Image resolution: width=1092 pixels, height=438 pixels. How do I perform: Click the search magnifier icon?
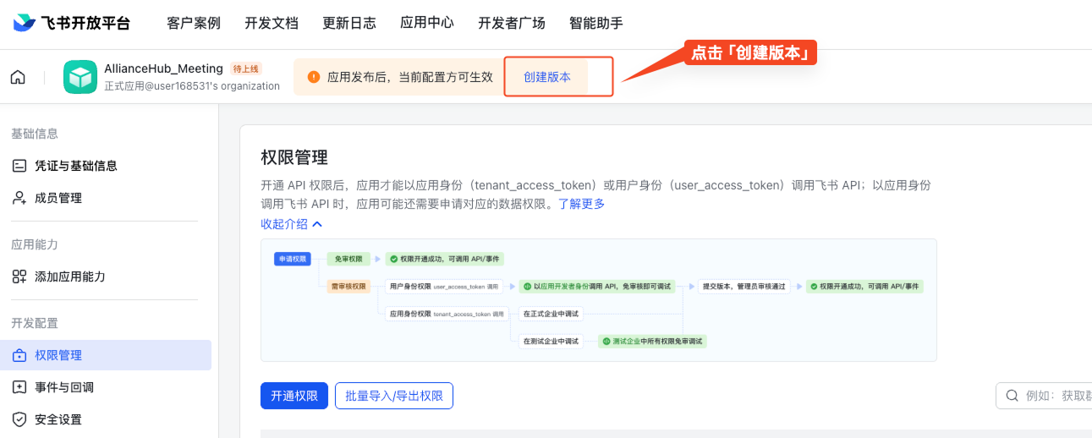pyautogui.click(x=1012, y=396)
